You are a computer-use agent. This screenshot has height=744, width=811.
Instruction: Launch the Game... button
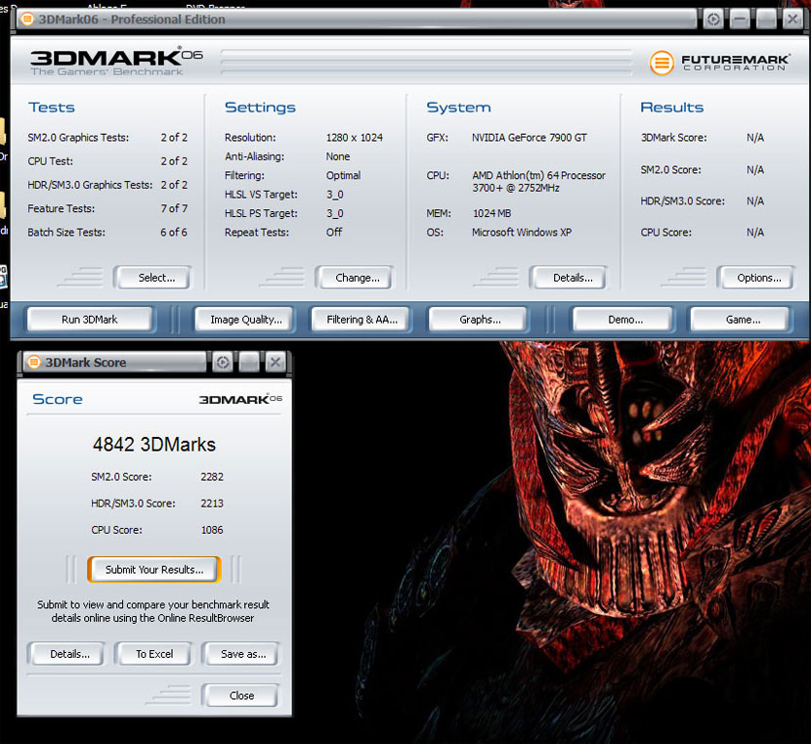click(740, 320)
